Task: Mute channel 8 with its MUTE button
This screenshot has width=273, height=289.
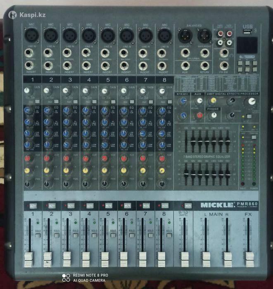Action: tap(165, 206)
